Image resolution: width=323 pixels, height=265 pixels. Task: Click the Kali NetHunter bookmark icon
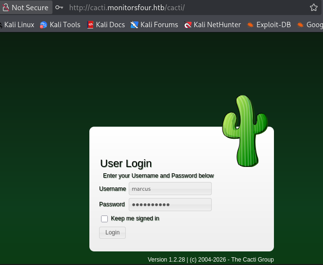[187, 25]
